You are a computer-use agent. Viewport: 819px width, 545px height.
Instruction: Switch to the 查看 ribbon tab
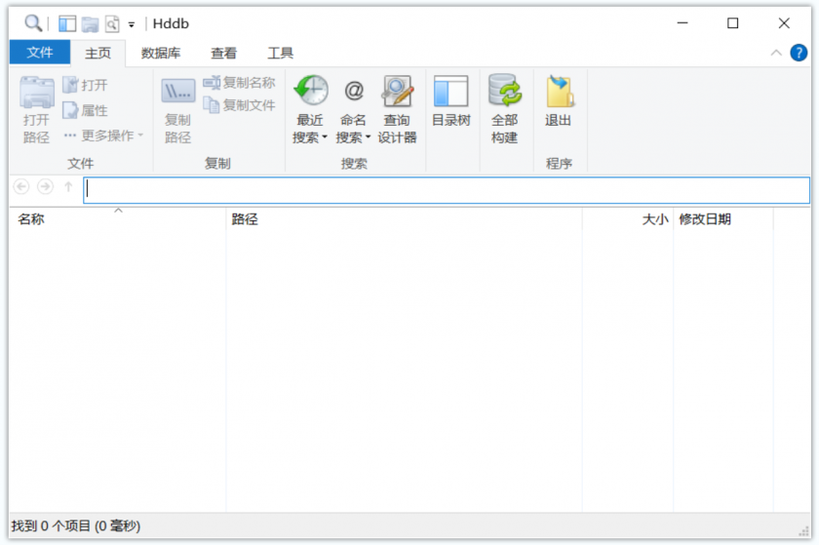[223, 53]
